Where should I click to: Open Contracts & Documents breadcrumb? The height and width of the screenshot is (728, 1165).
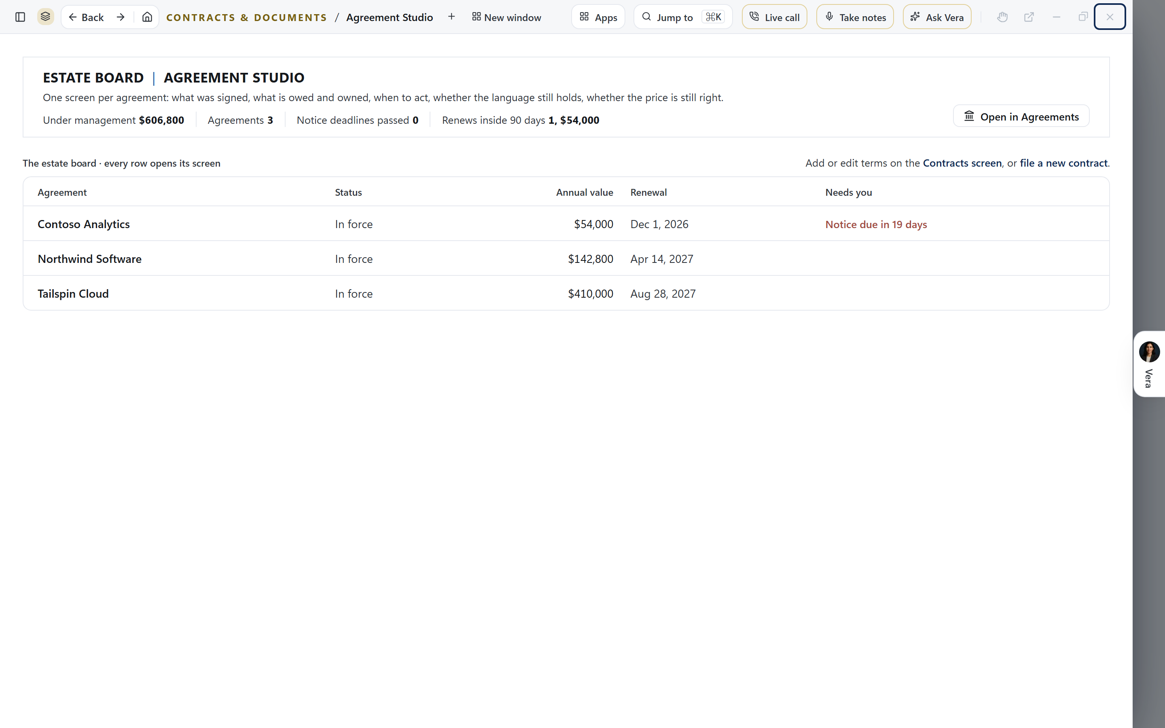[246, 17]
